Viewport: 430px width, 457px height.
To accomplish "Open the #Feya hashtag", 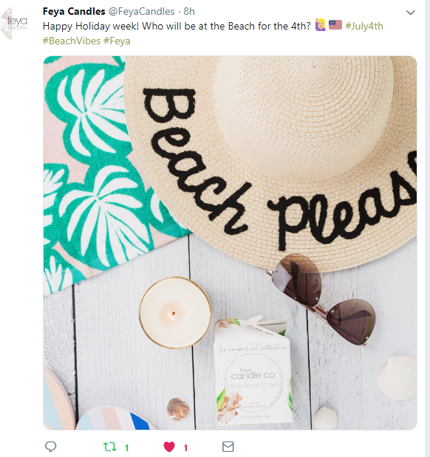I will pyautogui.click(x=117, y=41).
